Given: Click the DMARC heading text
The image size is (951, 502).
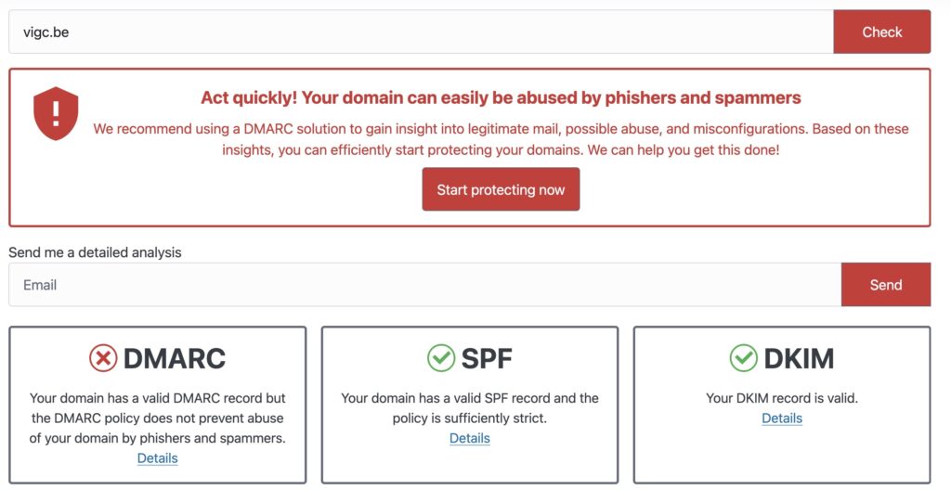Looking at the screenshot, I should (x=174, y=358).
